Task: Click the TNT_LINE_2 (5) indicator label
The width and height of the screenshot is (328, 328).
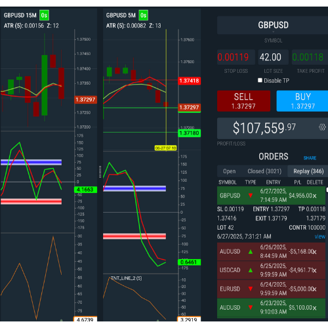Action: pos(126,278)
